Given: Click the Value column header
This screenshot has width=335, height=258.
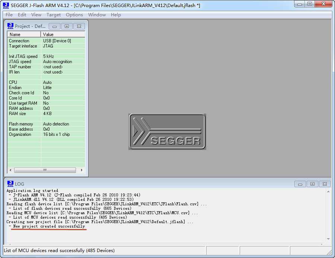Looking at the screenshot, I should point(63,34).
